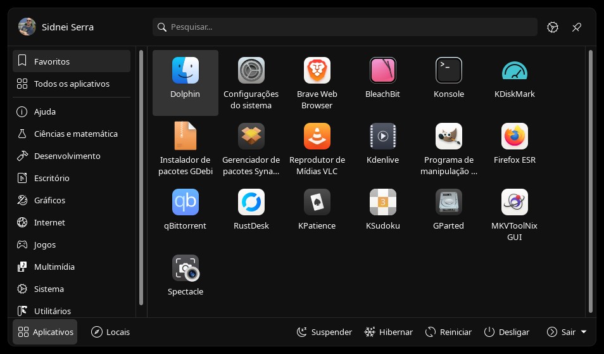Pin the launcher open
This screenshot has height=354, width=604.
point(577,27)
